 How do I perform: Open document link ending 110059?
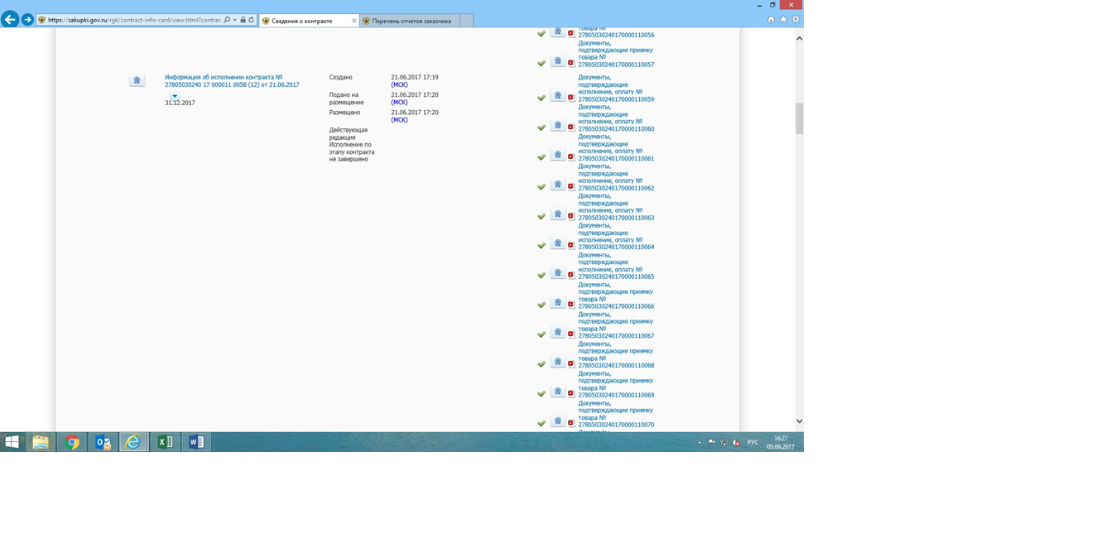coord(616,89)
